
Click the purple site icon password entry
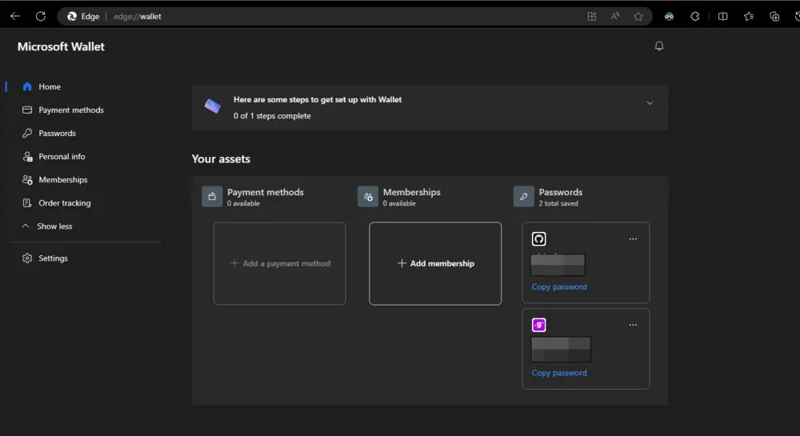pos(538,325)
